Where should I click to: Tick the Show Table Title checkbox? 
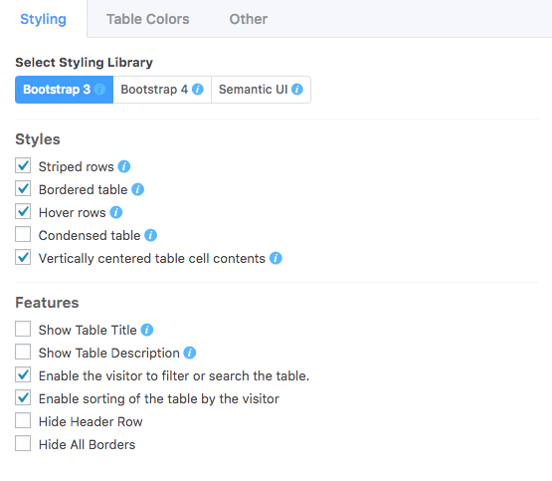23,329
